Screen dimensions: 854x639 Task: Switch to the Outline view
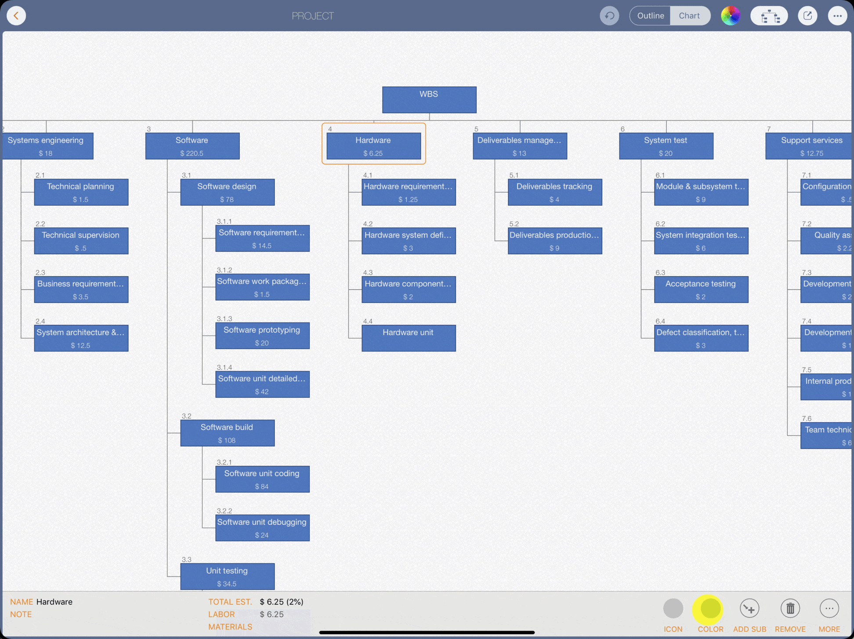pyautogui.click(x=650, y=16)
